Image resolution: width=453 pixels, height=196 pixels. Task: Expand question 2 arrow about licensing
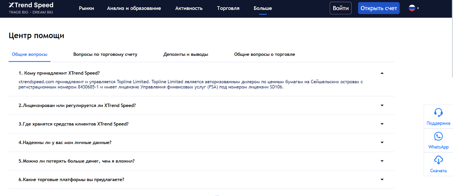coord(382,105)
